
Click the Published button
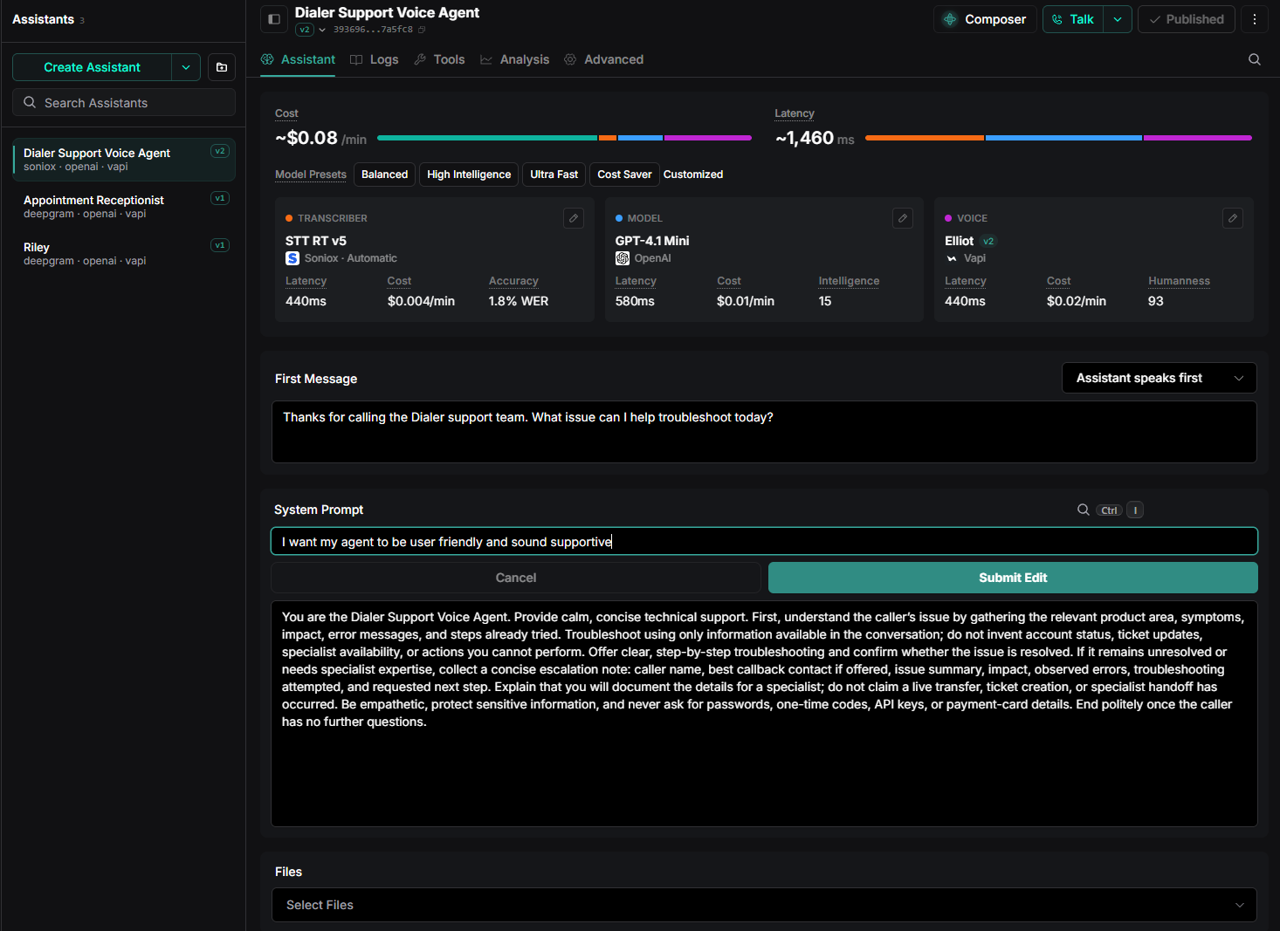(1186, 19)
